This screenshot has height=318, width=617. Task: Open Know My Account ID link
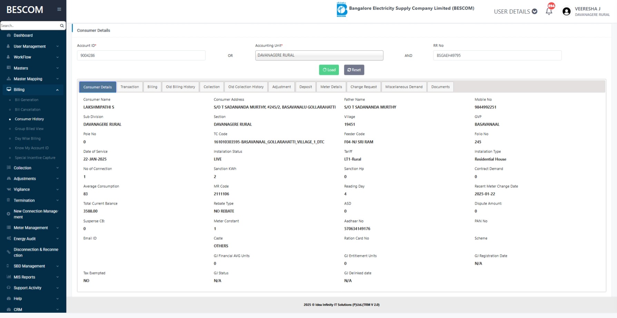32,148
